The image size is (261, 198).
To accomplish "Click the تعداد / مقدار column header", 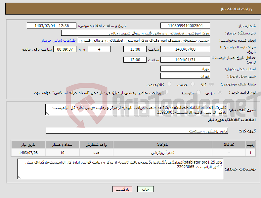I will 62,145.
